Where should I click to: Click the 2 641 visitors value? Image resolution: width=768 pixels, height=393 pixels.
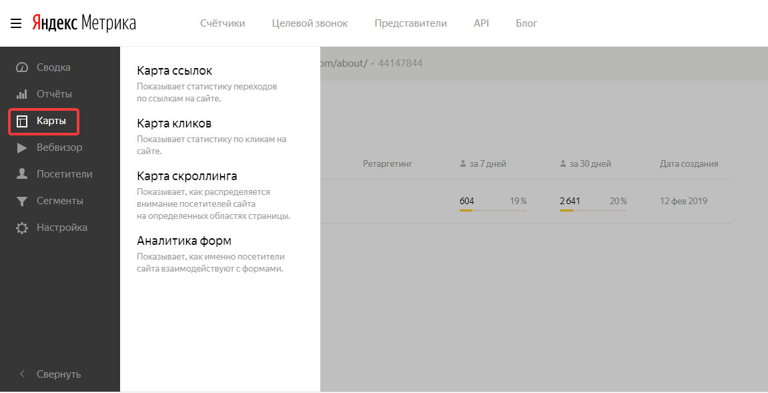[570, 201]
